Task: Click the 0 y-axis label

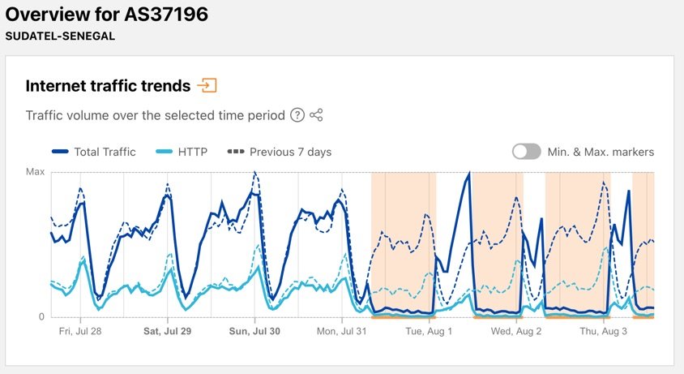Action: [41, 316]
